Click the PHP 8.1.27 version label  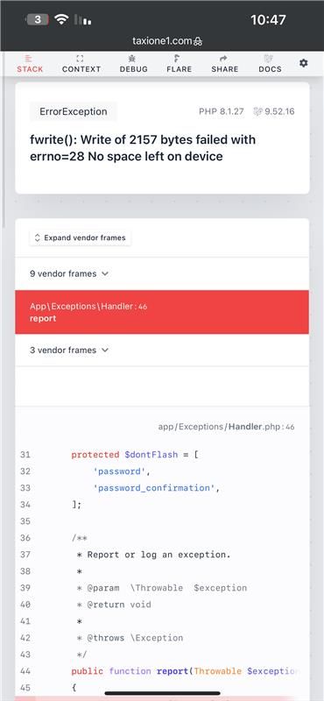(x=222, y=112)
